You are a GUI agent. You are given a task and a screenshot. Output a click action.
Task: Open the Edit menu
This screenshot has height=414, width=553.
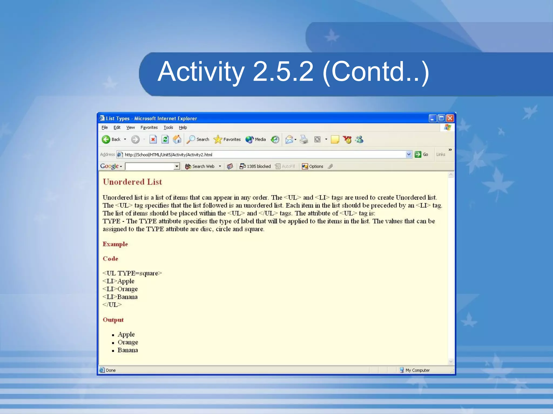click(x=117, y=127)
